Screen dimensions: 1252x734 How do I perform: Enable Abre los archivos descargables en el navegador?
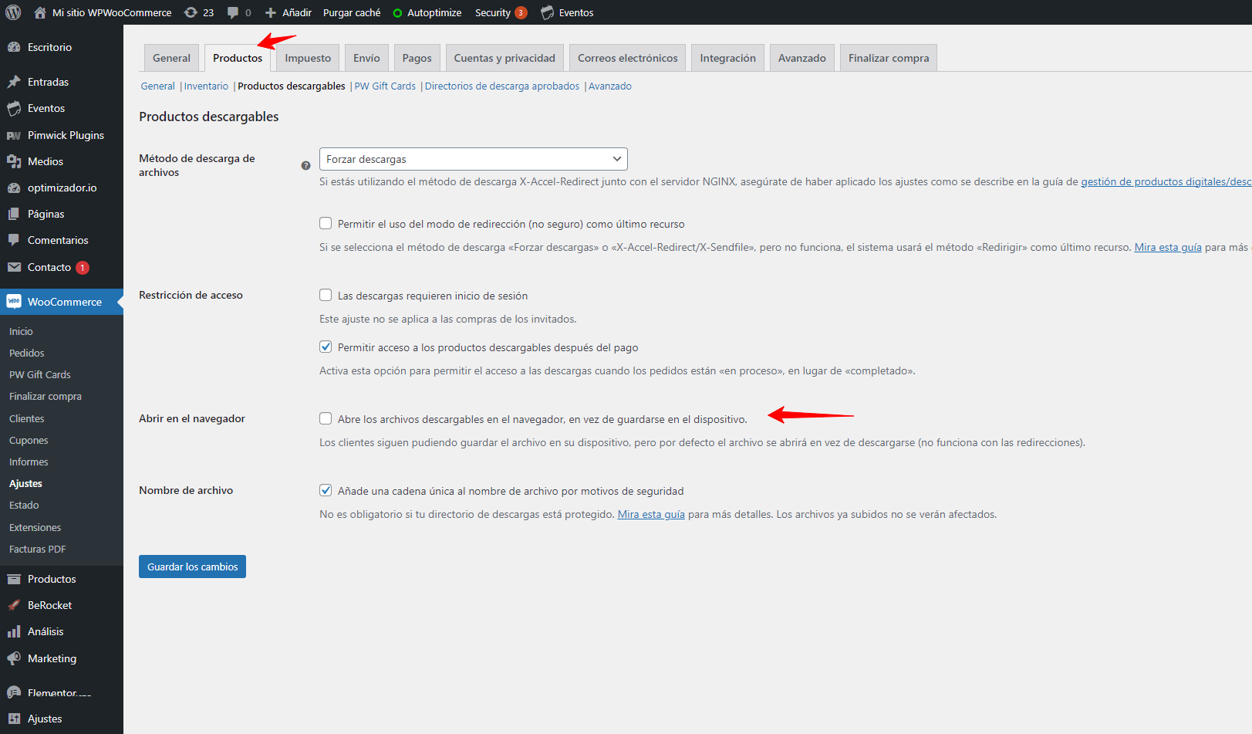tap(326, 418)
